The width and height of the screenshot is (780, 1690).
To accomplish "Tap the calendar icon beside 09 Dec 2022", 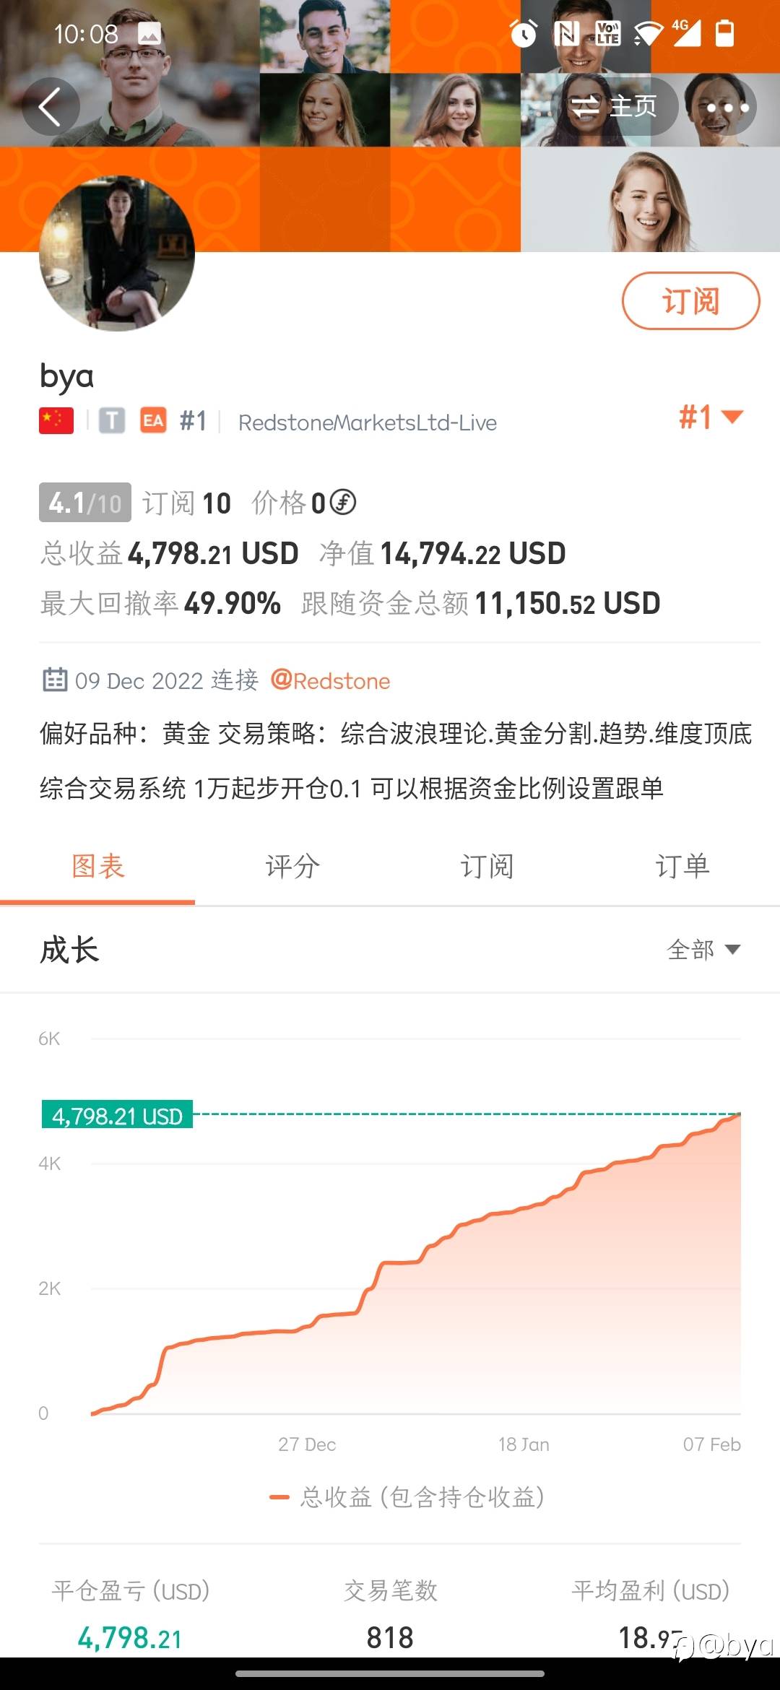I will pyautogui.click(x=55, y=680).
